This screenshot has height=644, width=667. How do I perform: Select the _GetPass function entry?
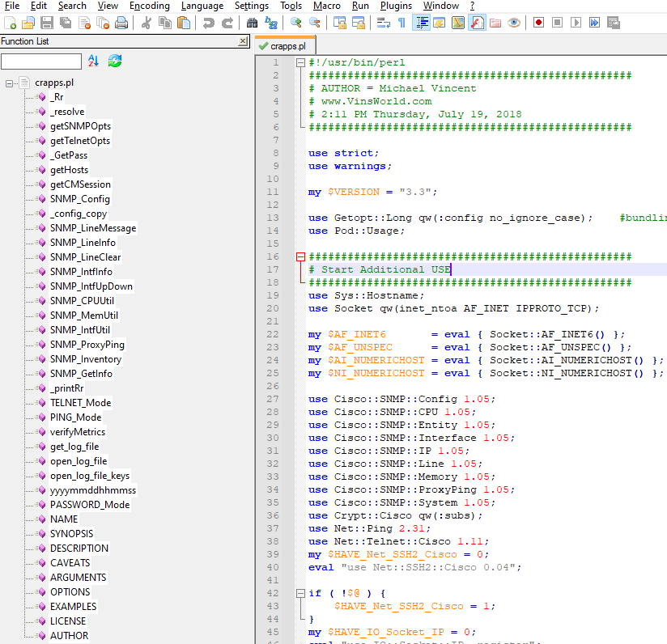pos(69,155)
